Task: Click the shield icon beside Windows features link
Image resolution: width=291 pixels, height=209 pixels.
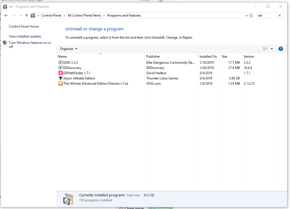Action: [x=5, y=43]
